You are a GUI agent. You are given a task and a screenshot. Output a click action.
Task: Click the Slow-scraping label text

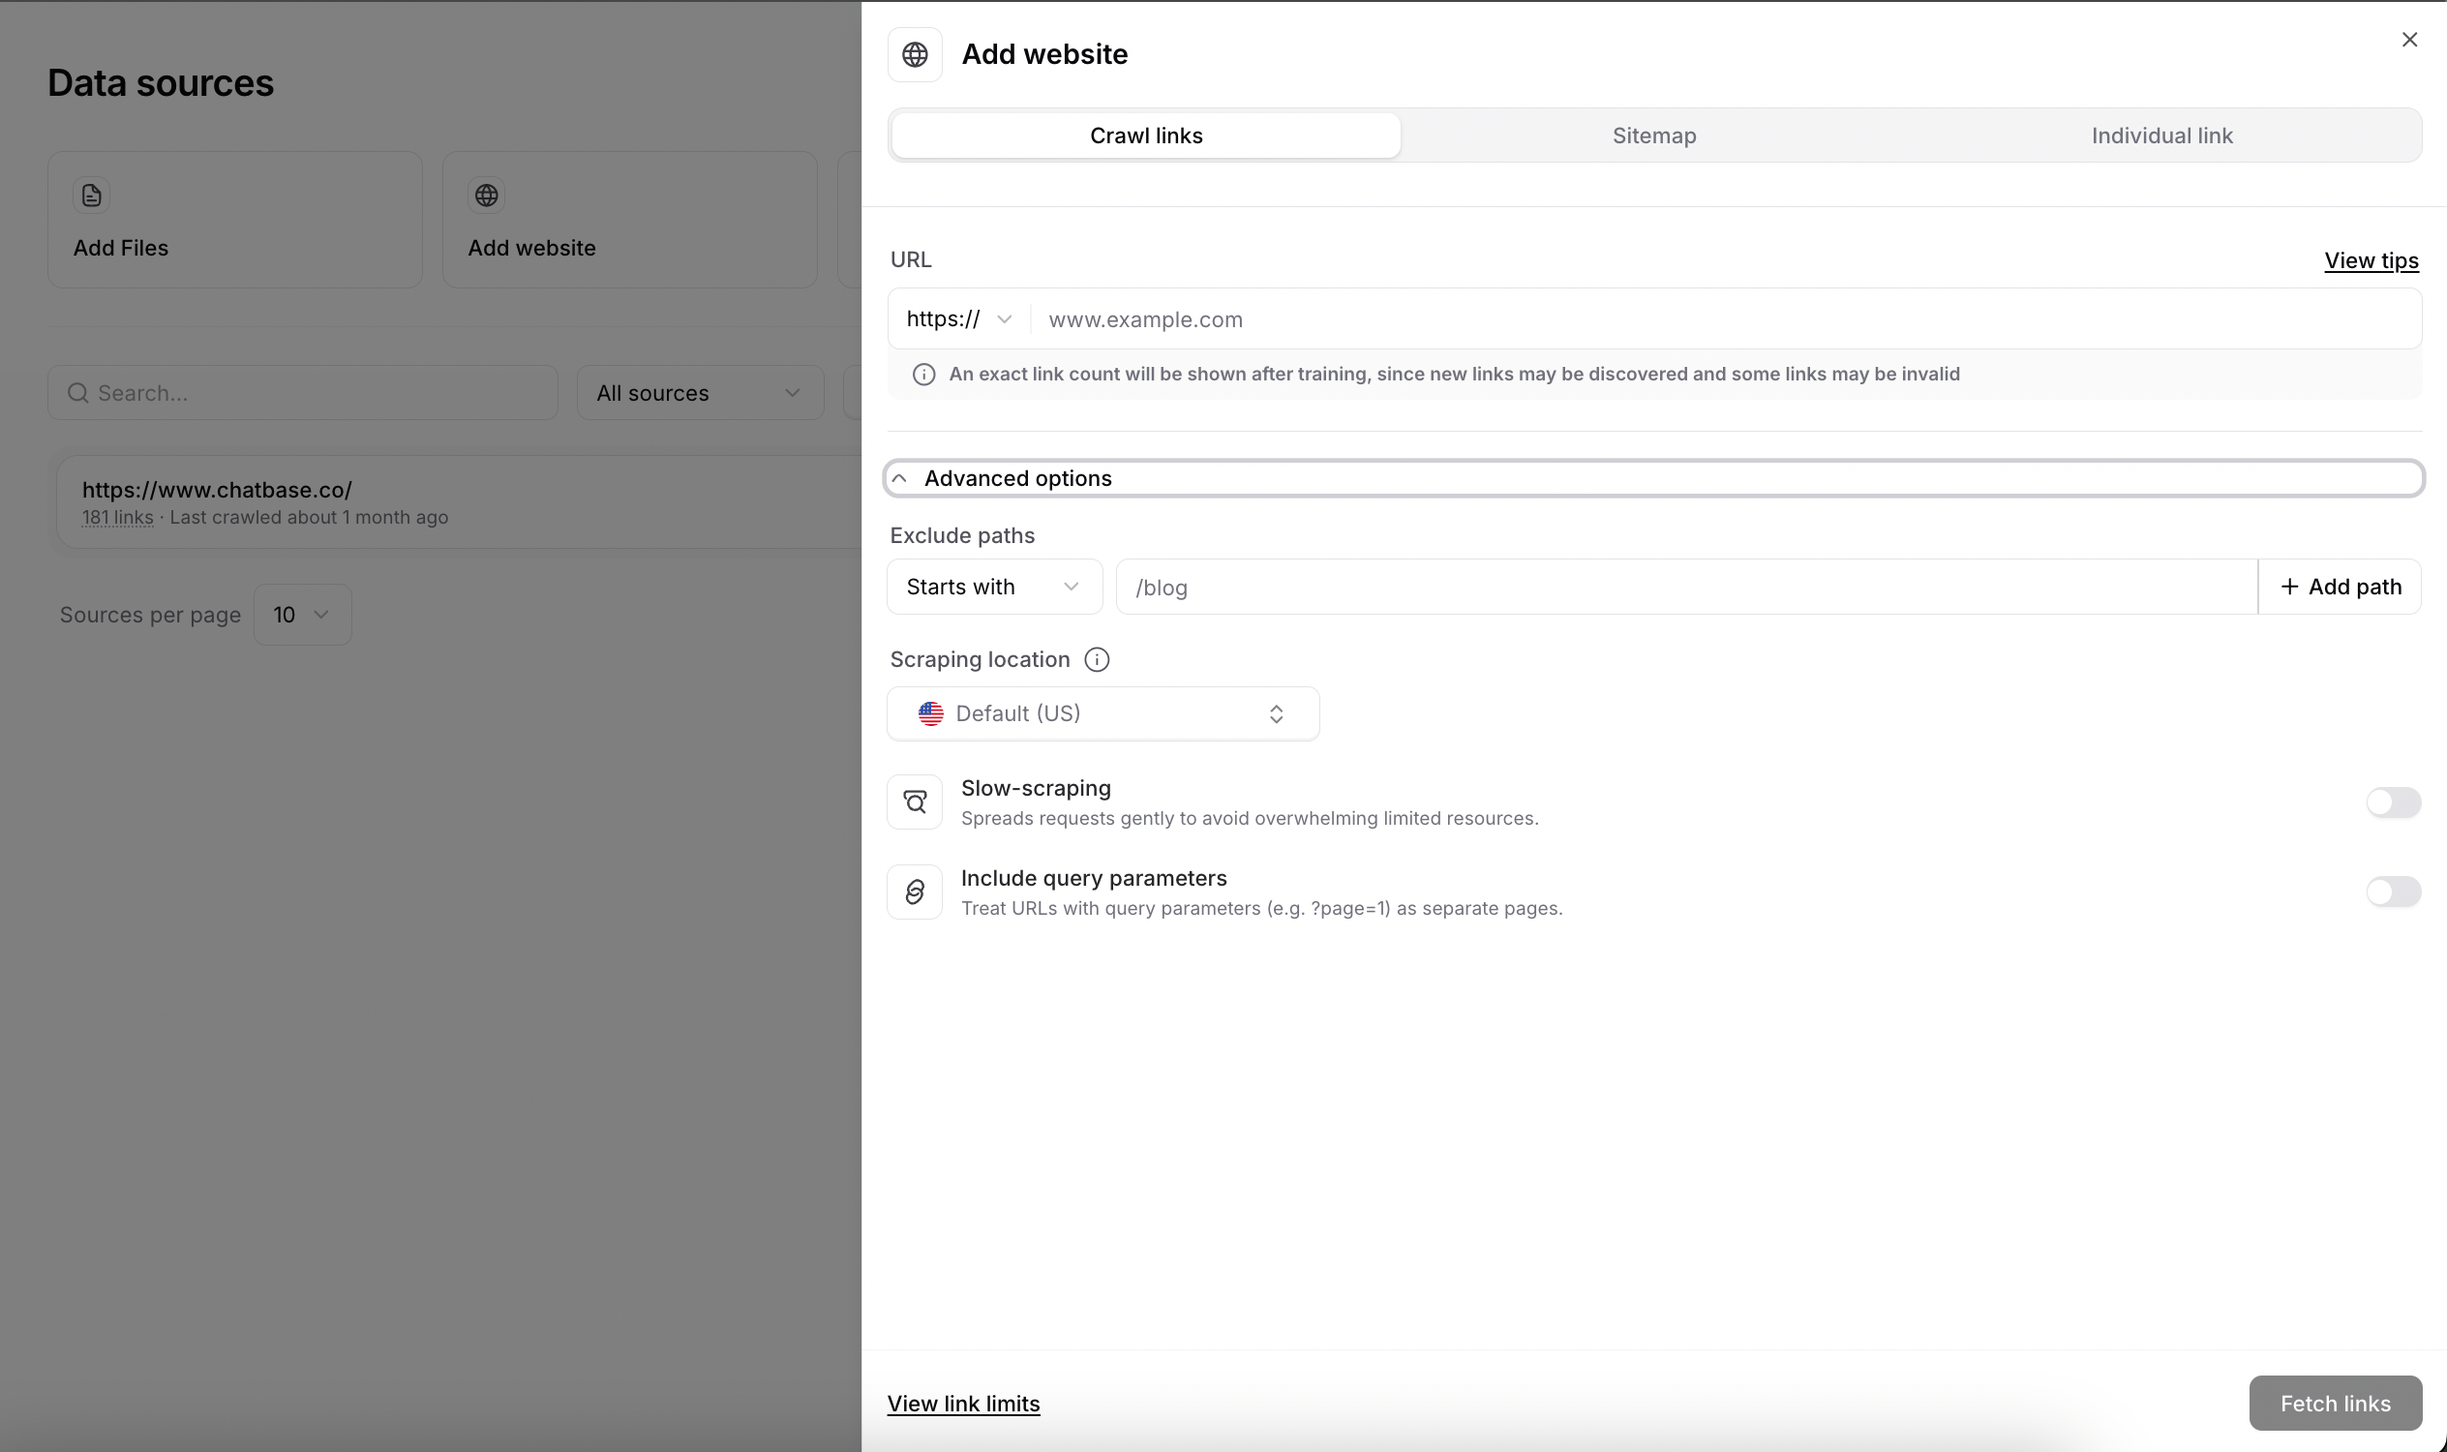[x=1035, y=789]
